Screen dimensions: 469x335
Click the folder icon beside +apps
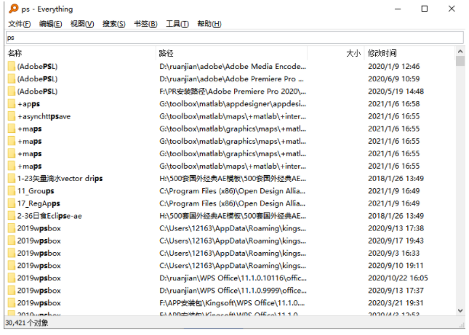(12, 104)
